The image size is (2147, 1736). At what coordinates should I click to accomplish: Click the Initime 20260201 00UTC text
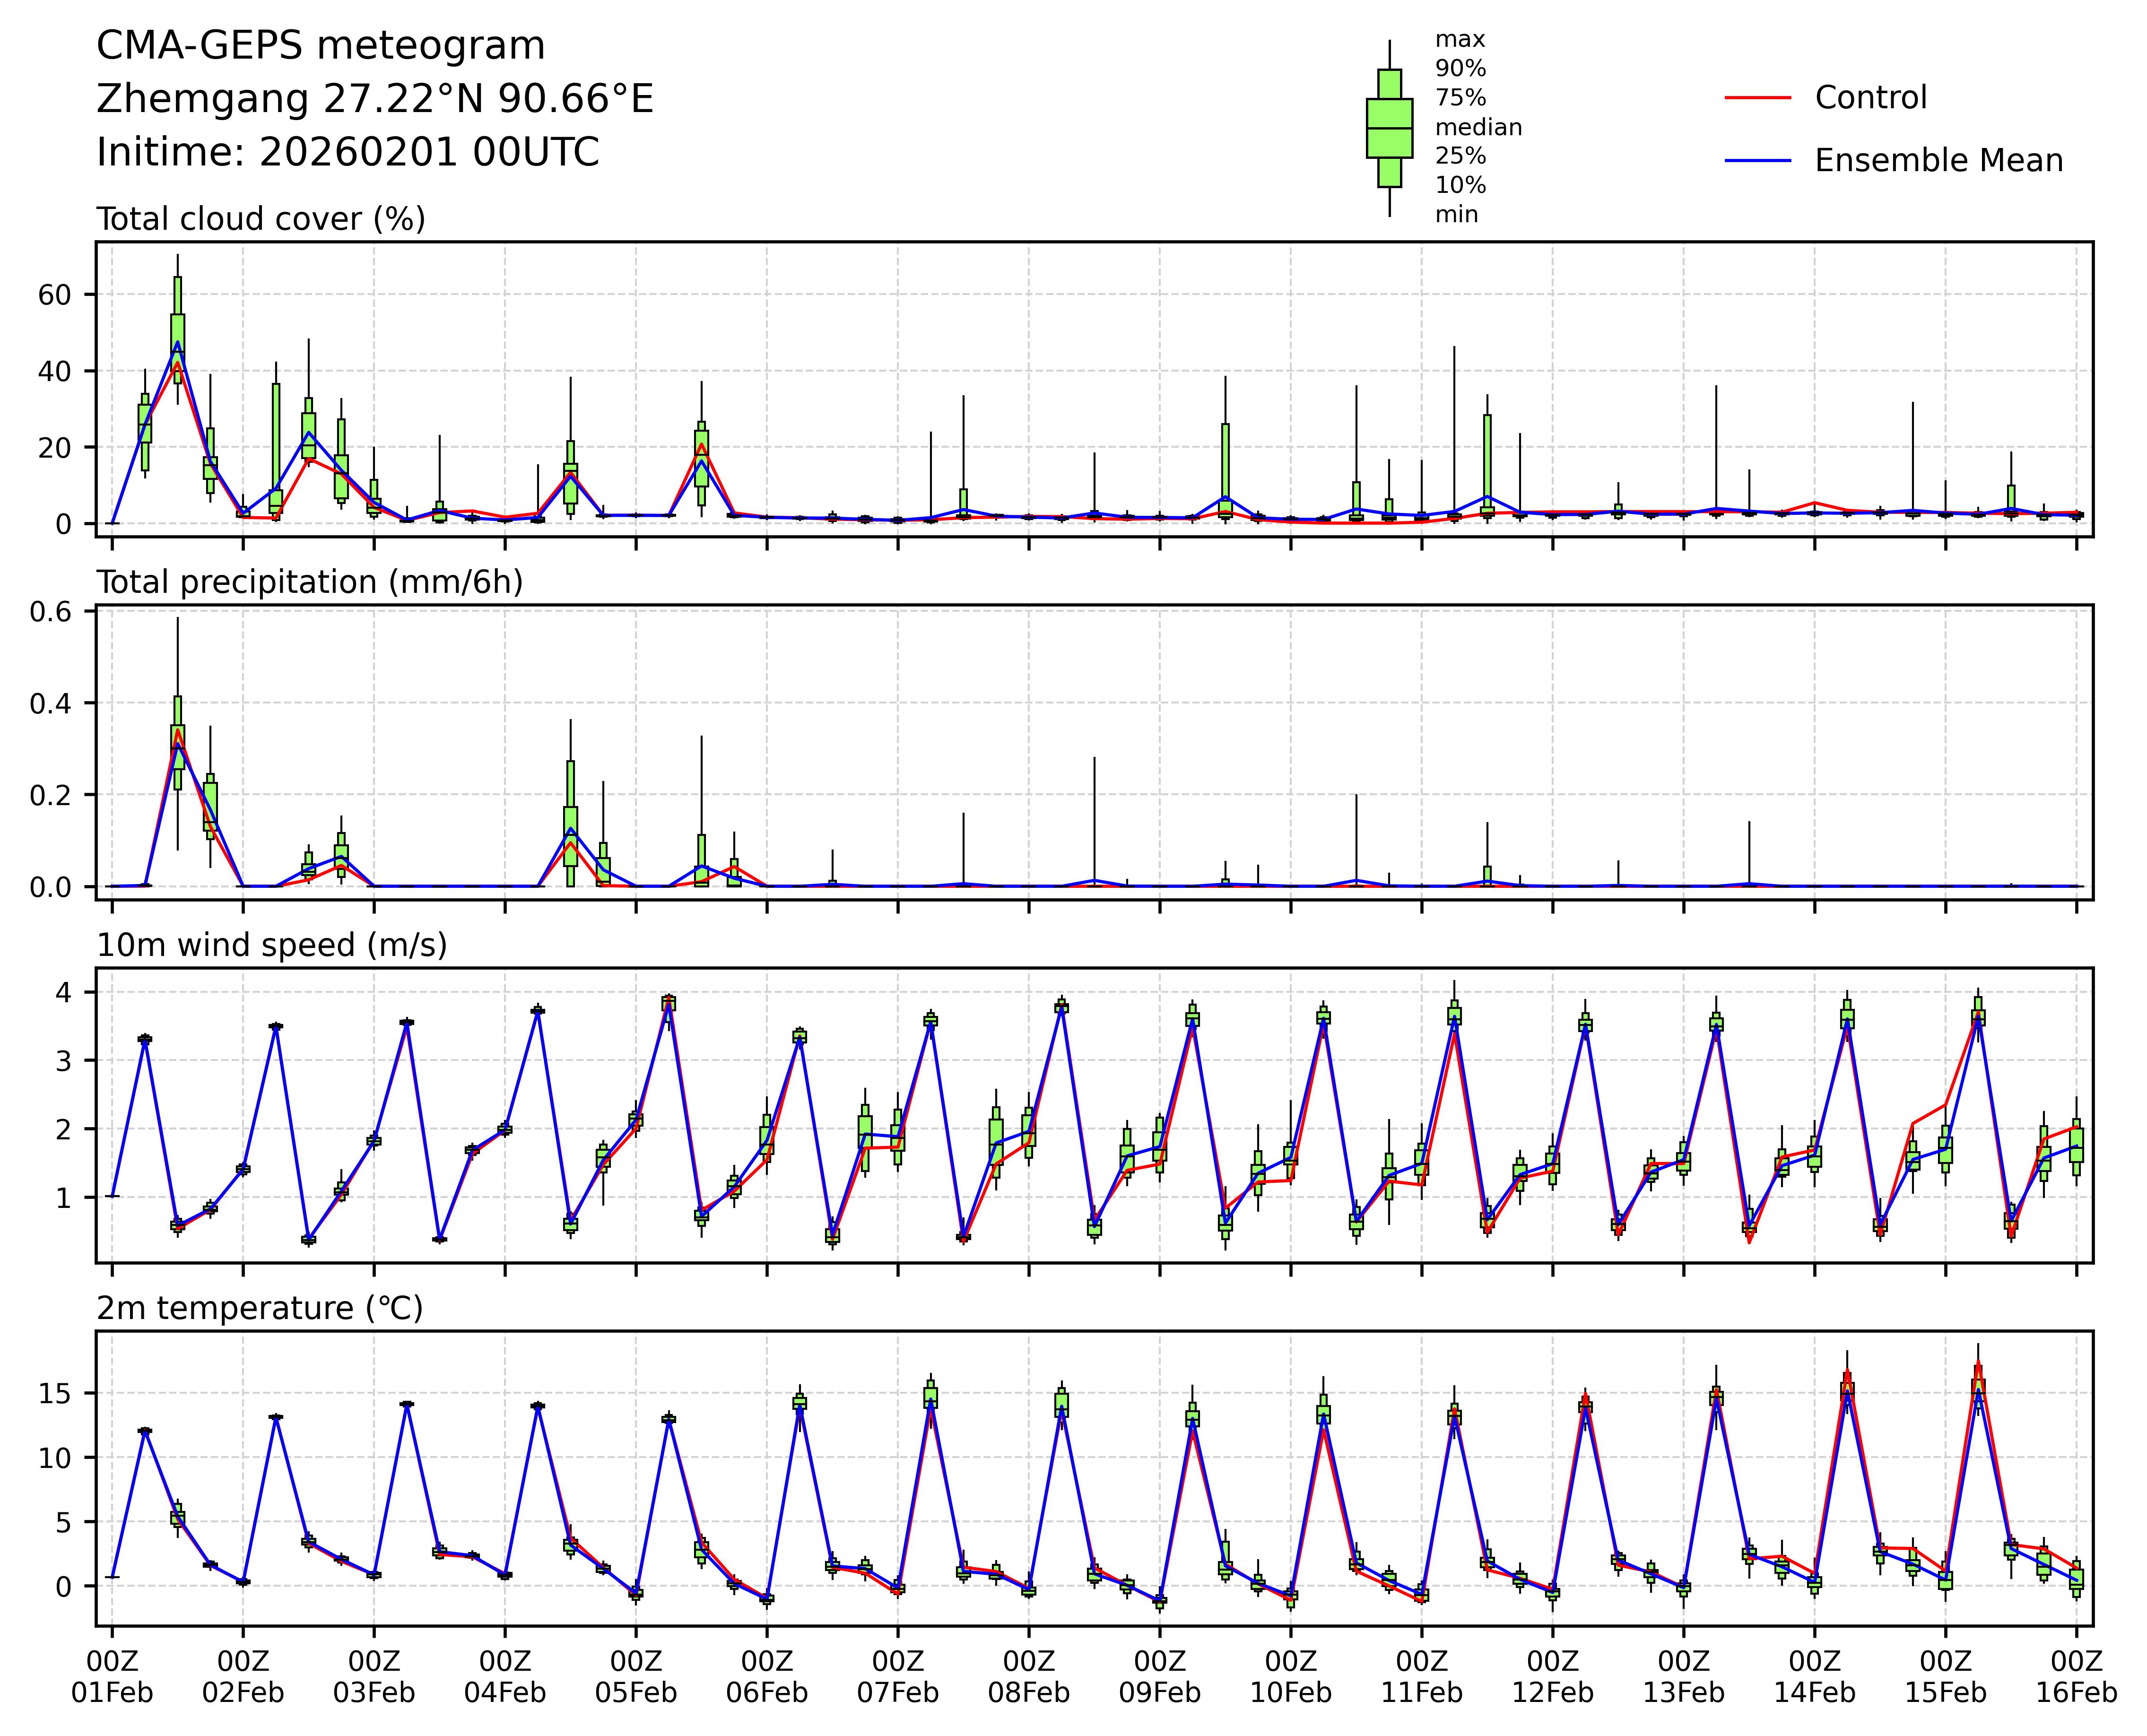click(347, 153)
